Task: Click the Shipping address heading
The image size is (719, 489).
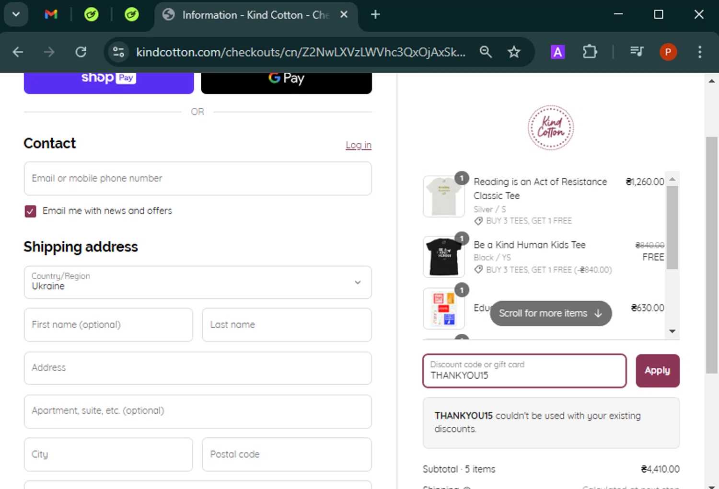Action: [x=81, y=247]
